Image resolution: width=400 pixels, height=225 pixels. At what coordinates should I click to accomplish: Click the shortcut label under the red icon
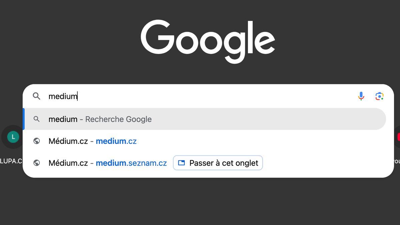(x=397, y=161)
